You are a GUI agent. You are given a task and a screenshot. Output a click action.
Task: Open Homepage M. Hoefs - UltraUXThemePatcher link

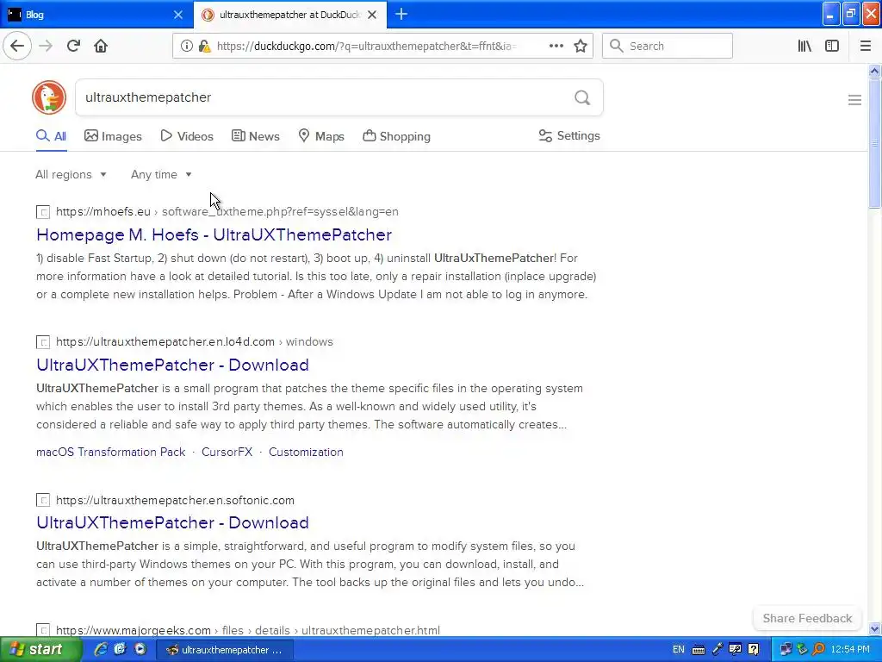(214, 234)
